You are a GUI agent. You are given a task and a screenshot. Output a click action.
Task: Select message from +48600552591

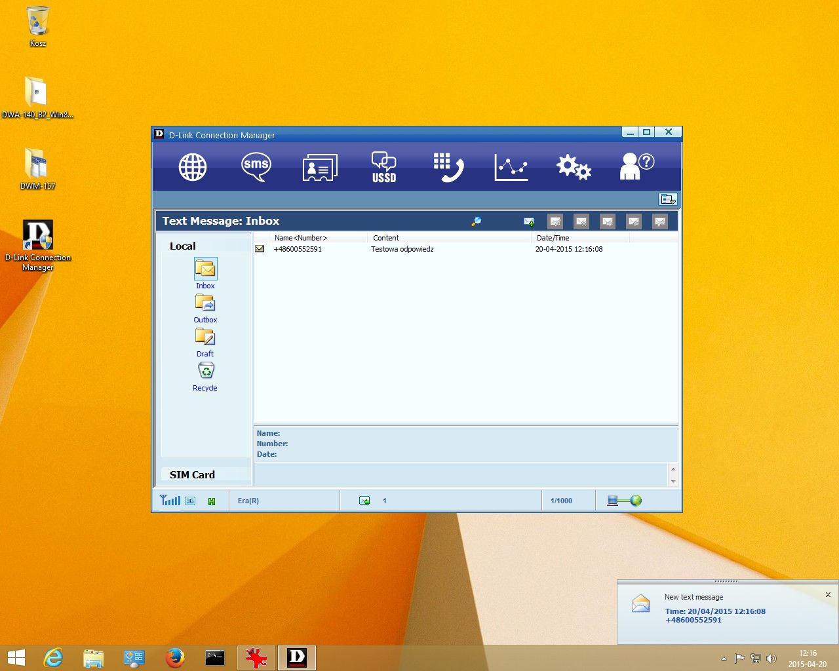(298, 249)
